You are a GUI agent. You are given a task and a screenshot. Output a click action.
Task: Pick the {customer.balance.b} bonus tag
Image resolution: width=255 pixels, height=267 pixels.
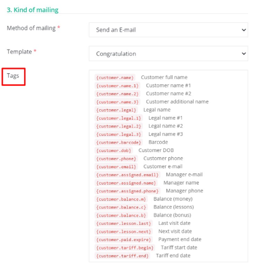click(121, 216)
